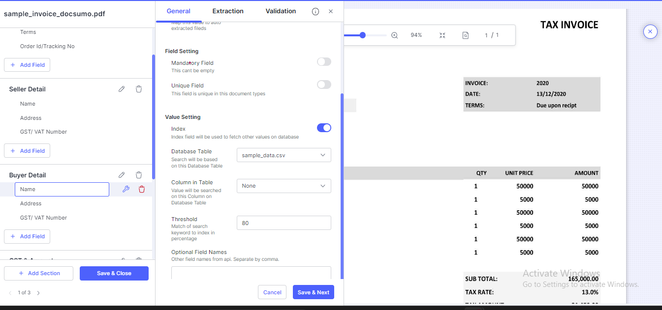
Task: Add a field under Seller Detail
Action: pyautogui.click(x=27, y=151)
